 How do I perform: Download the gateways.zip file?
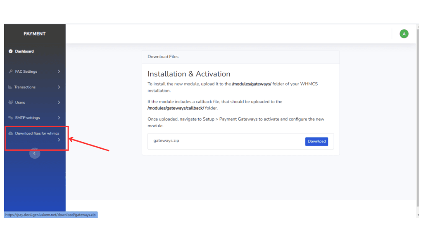click(316, 141)
